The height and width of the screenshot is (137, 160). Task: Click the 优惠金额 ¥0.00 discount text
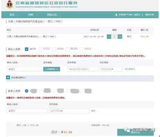100,125
